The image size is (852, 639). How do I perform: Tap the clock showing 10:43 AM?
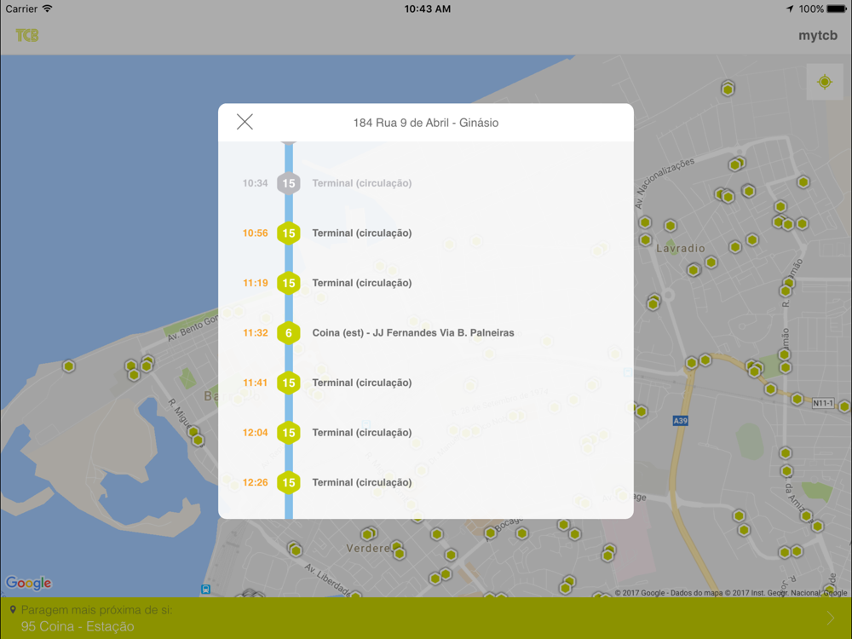tap(427, 9)
